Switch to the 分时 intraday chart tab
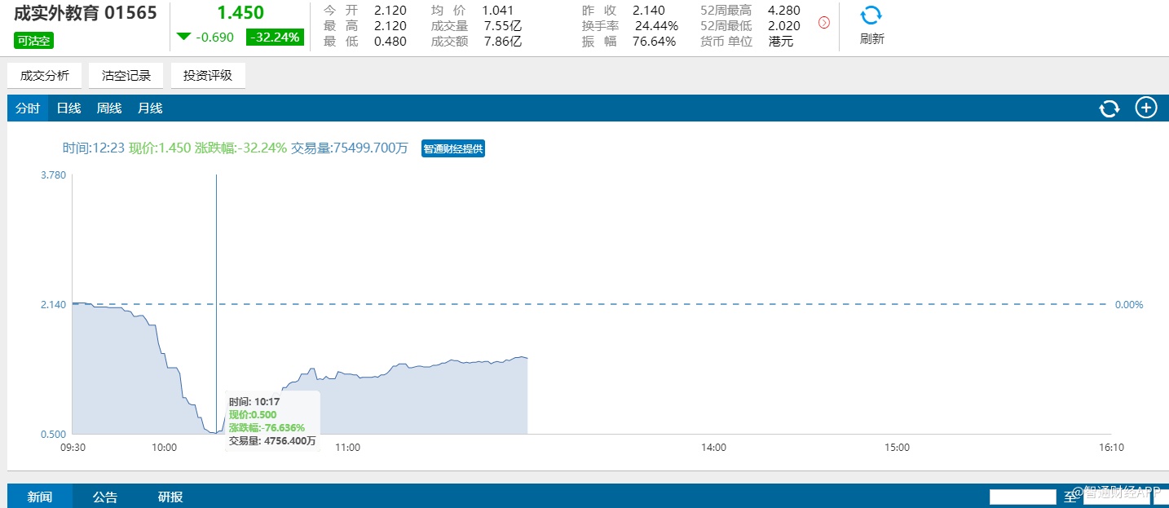The height and width of the screenshot is (508, 1169). (x=28, y=108)
